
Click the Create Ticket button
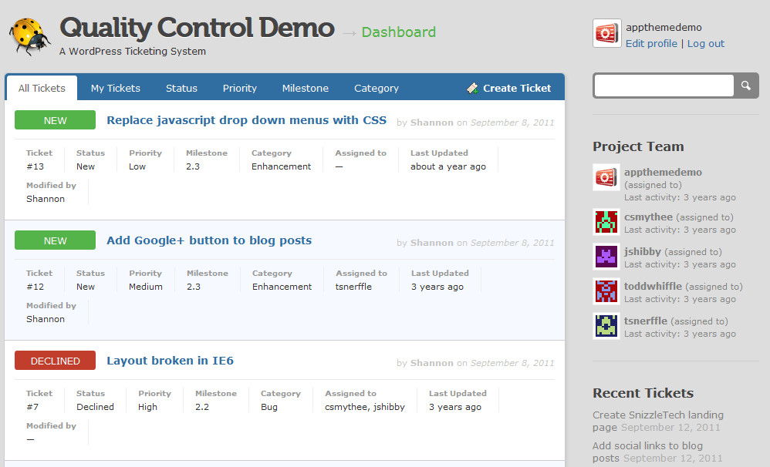508,89
